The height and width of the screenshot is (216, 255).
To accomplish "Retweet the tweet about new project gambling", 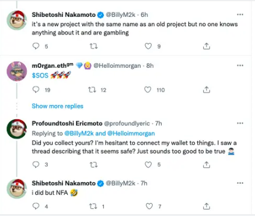I will click(93, 46).
